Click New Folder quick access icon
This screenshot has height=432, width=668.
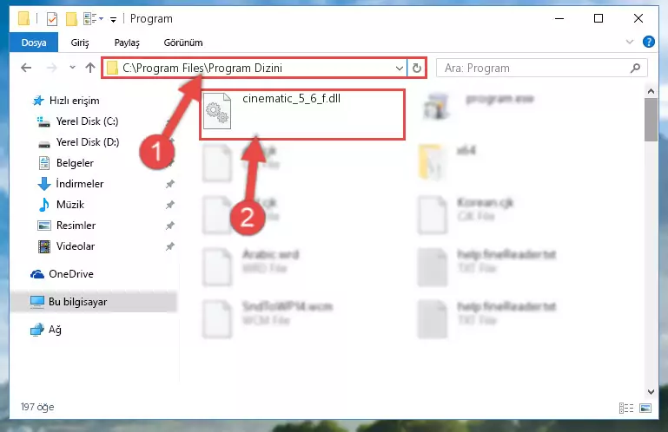(71, 19)
